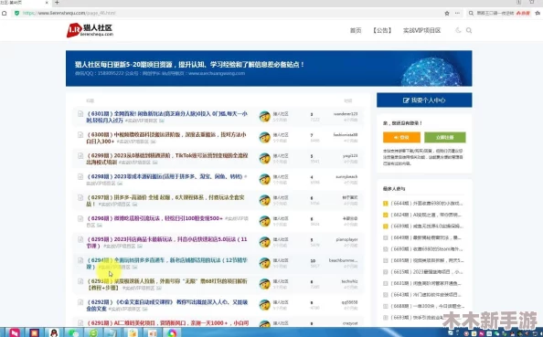Open post (6296期) 微博
This screenshot has width=543, height=337.
(154, 218)
